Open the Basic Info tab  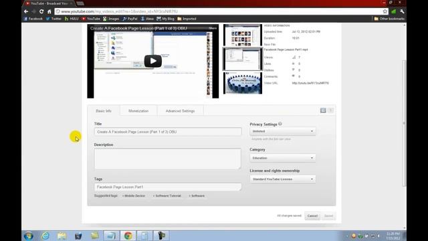104,111
